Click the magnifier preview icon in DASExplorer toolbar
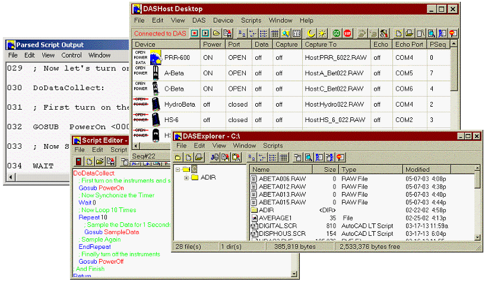The height and width of the screenshot is (288, 488). [x=309, y=157]
